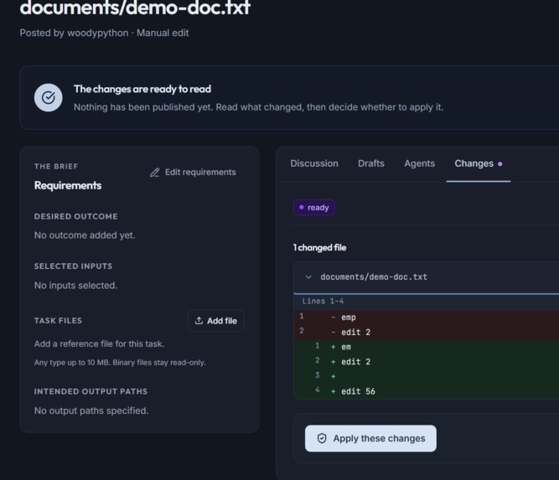Screen dimensions: 559x480
Task: Click the upload icon on Add file
Action: click(x=199, y=321)
